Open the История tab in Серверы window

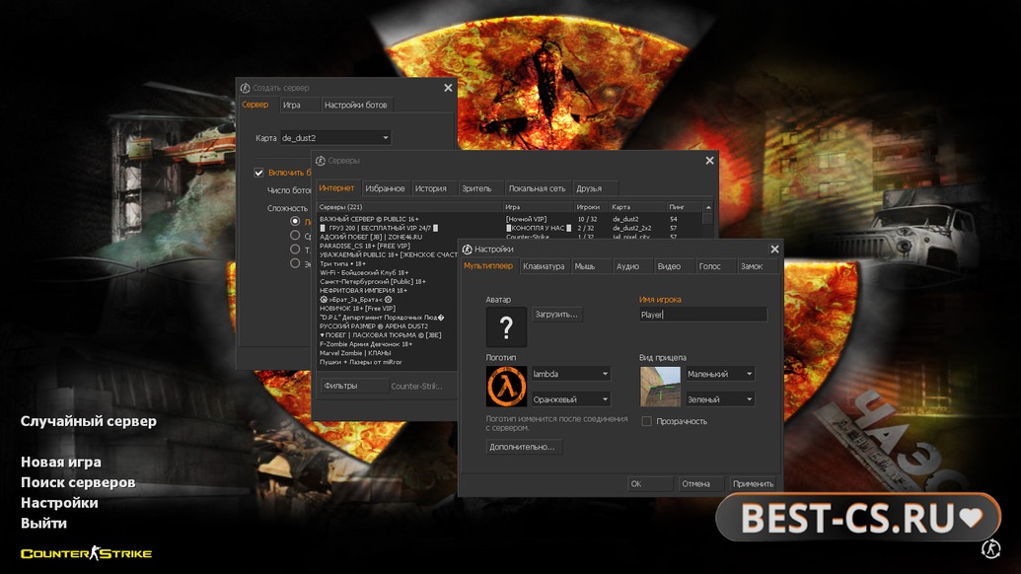point(433,188)
